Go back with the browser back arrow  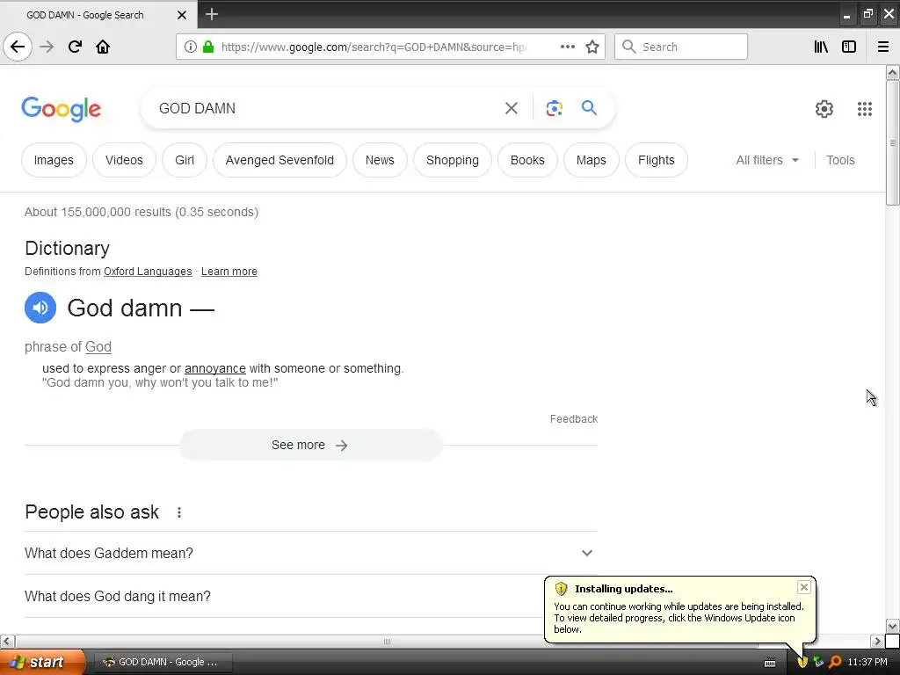(x=18, y=47)
